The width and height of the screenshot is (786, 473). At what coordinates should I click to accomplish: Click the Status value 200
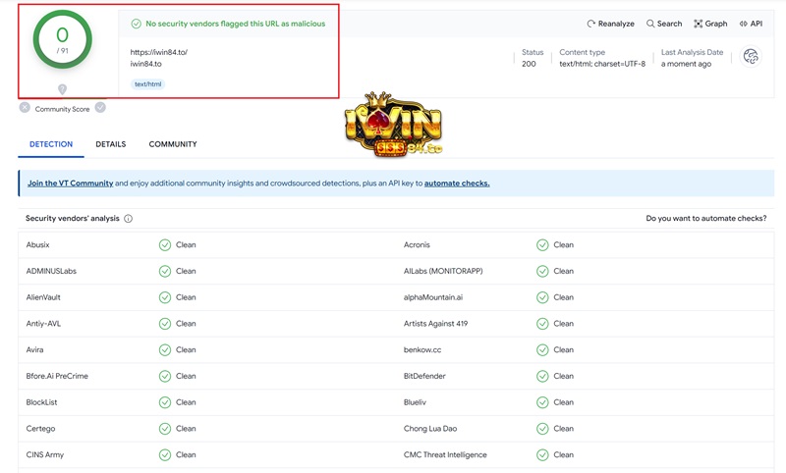pos(529,64)
